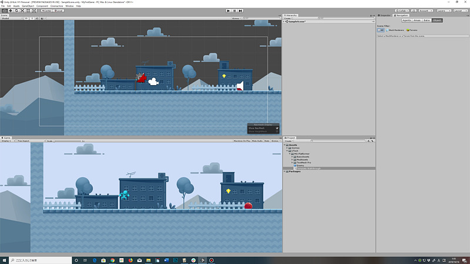Select the Scale tool
Image resolution: width=470 pixels, height=264 pixels.
pos(22,11)
